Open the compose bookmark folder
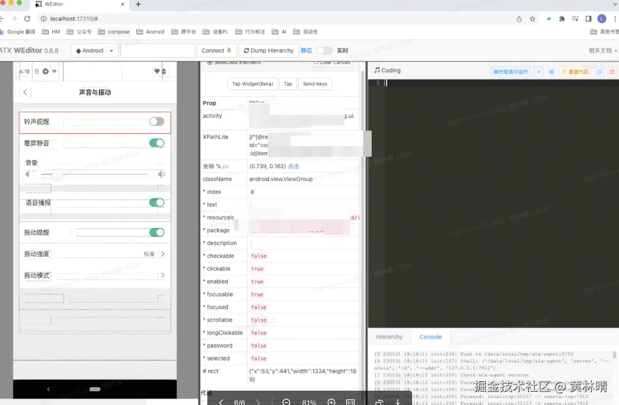 pyautogui.click(x=114, y=32)
